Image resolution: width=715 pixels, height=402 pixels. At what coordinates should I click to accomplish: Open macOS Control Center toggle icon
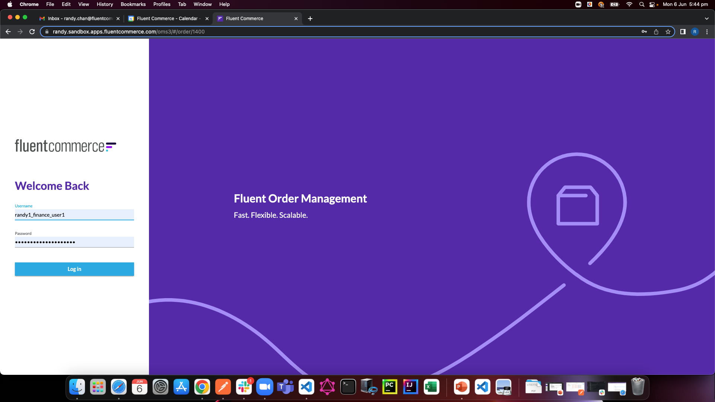click(652, 4)
